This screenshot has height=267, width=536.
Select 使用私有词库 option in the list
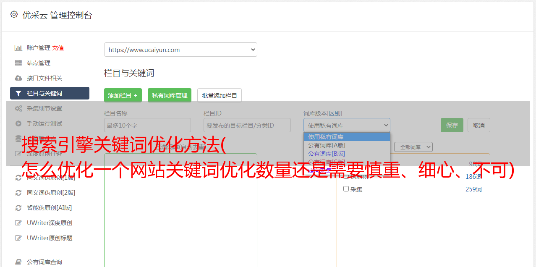pos(347,137)
